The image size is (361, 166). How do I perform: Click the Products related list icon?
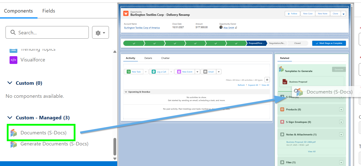click(x=282, y=109)
